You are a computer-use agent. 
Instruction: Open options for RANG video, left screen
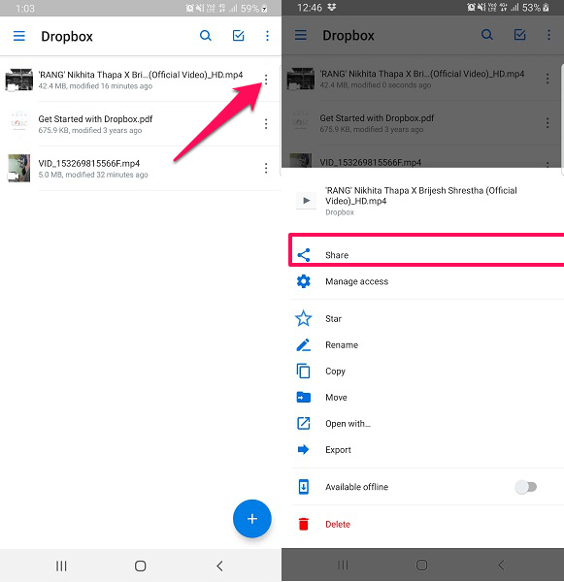tap(266, 80)
